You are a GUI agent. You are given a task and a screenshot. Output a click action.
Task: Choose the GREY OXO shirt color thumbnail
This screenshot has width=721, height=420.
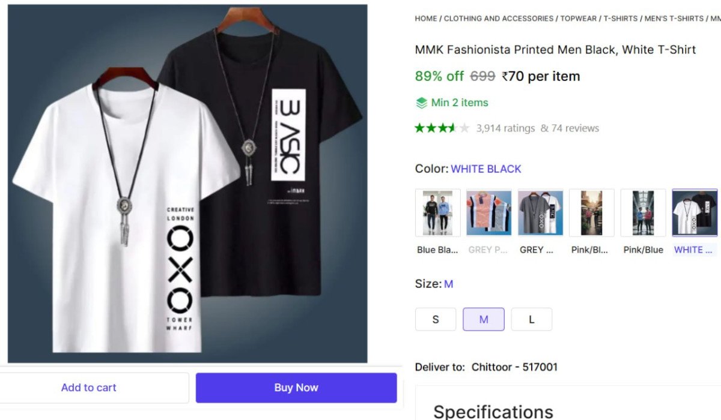pyautogui.click(x=540, y=213)
